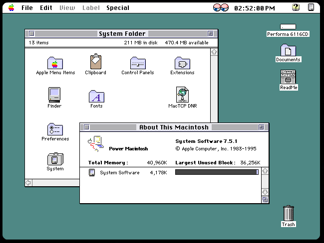The height and width of the screenshot is (243, 324).
Task: Click the 'Largest Unused Block:' label
Action: [x=205, y=163]
